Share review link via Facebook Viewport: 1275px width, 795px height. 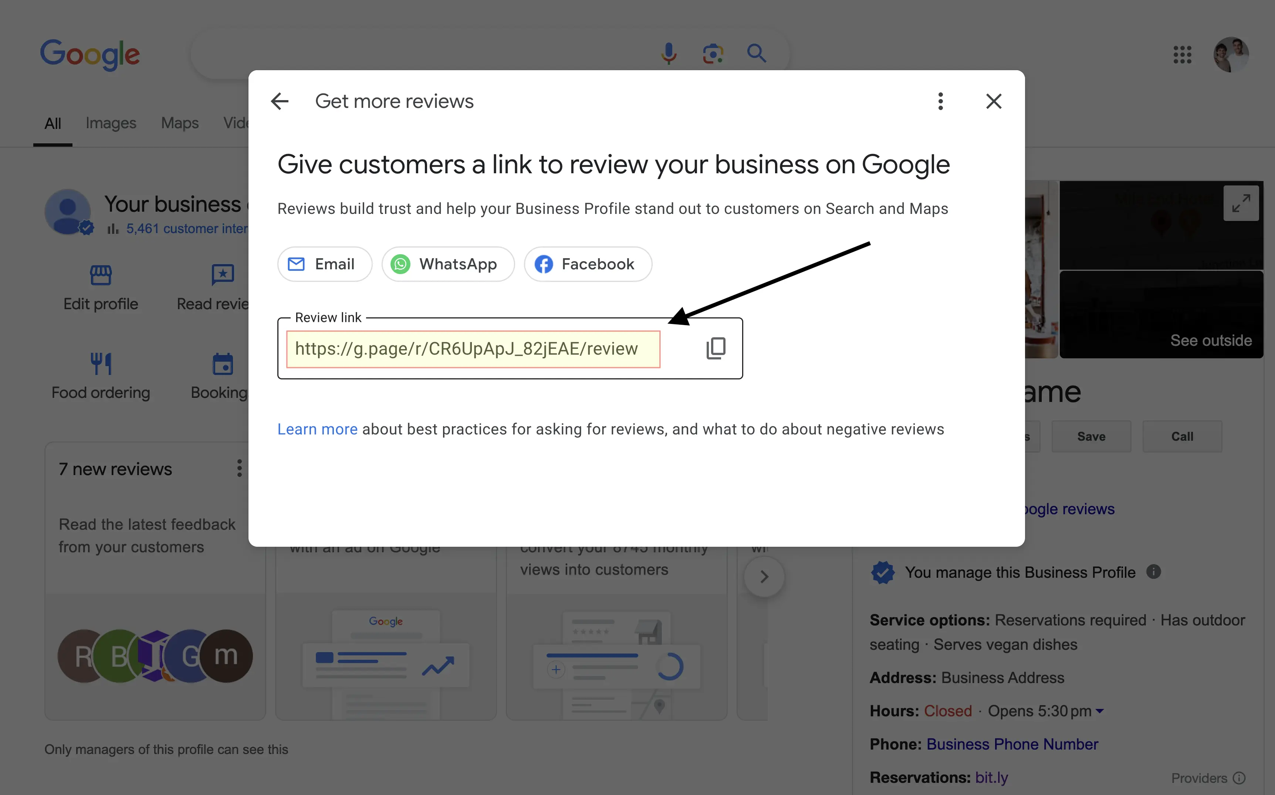tap(588, 264)
